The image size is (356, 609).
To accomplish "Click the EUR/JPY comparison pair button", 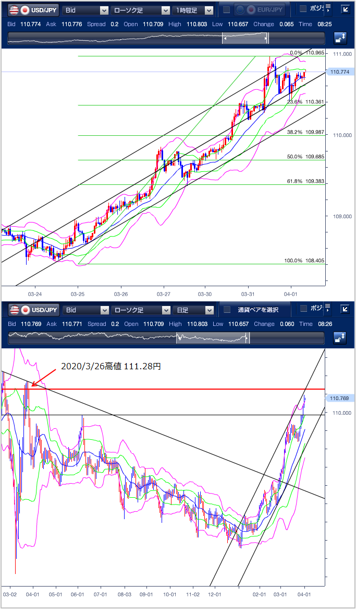I will pos(259,10).
